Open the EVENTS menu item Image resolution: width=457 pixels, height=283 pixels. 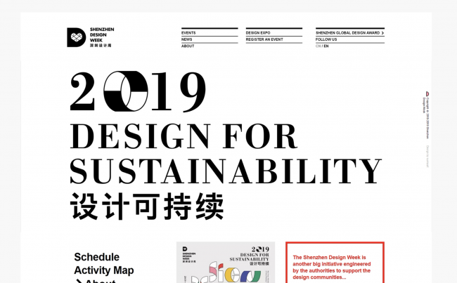pos(188,33)
